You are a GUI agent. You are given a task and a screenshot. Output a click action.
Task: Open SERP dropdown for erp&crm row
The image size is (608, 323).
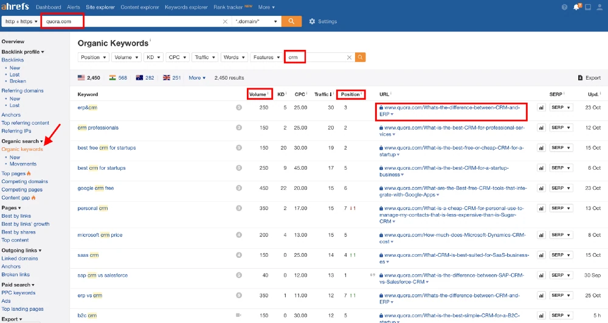(x=561, y=108)
